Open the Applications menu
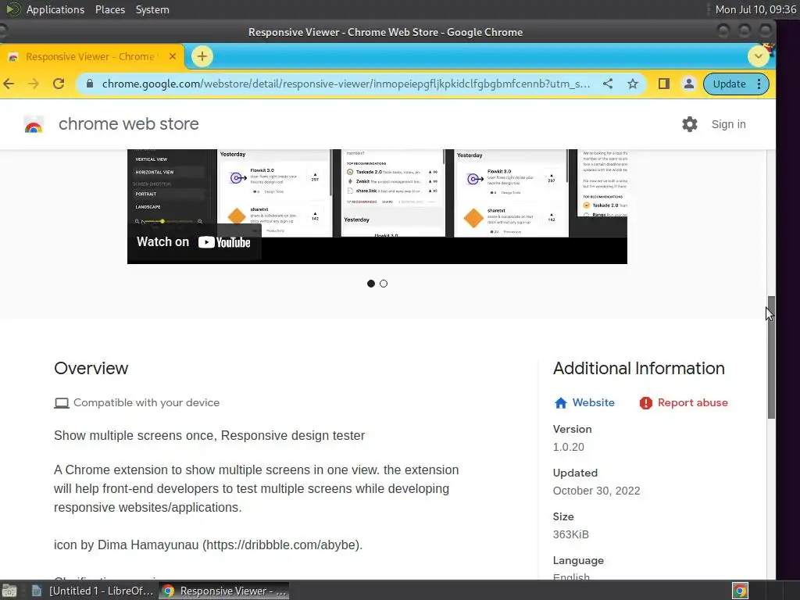800x600 pixels. [x=55, y=9]
